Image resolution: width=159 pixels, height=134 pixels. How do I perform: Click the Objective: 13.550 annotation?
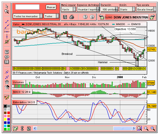(x=125, y=29)
